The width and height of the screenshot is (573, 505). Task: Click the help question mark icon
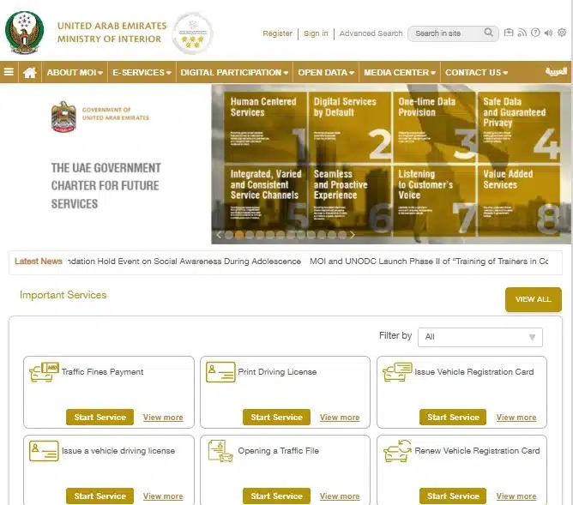click(535, 33)
